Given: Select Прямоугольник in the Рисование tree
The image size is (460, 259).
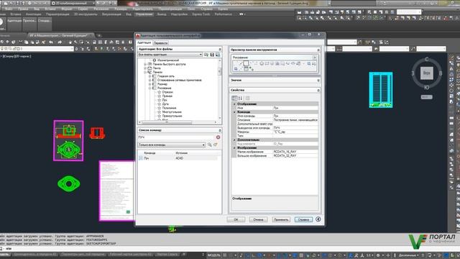Looking at the screenshot, I should [172, 116].
